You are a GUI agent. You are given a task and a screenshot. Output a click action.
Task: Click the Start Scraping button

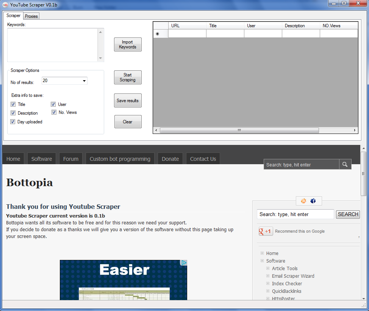[128, 77]
